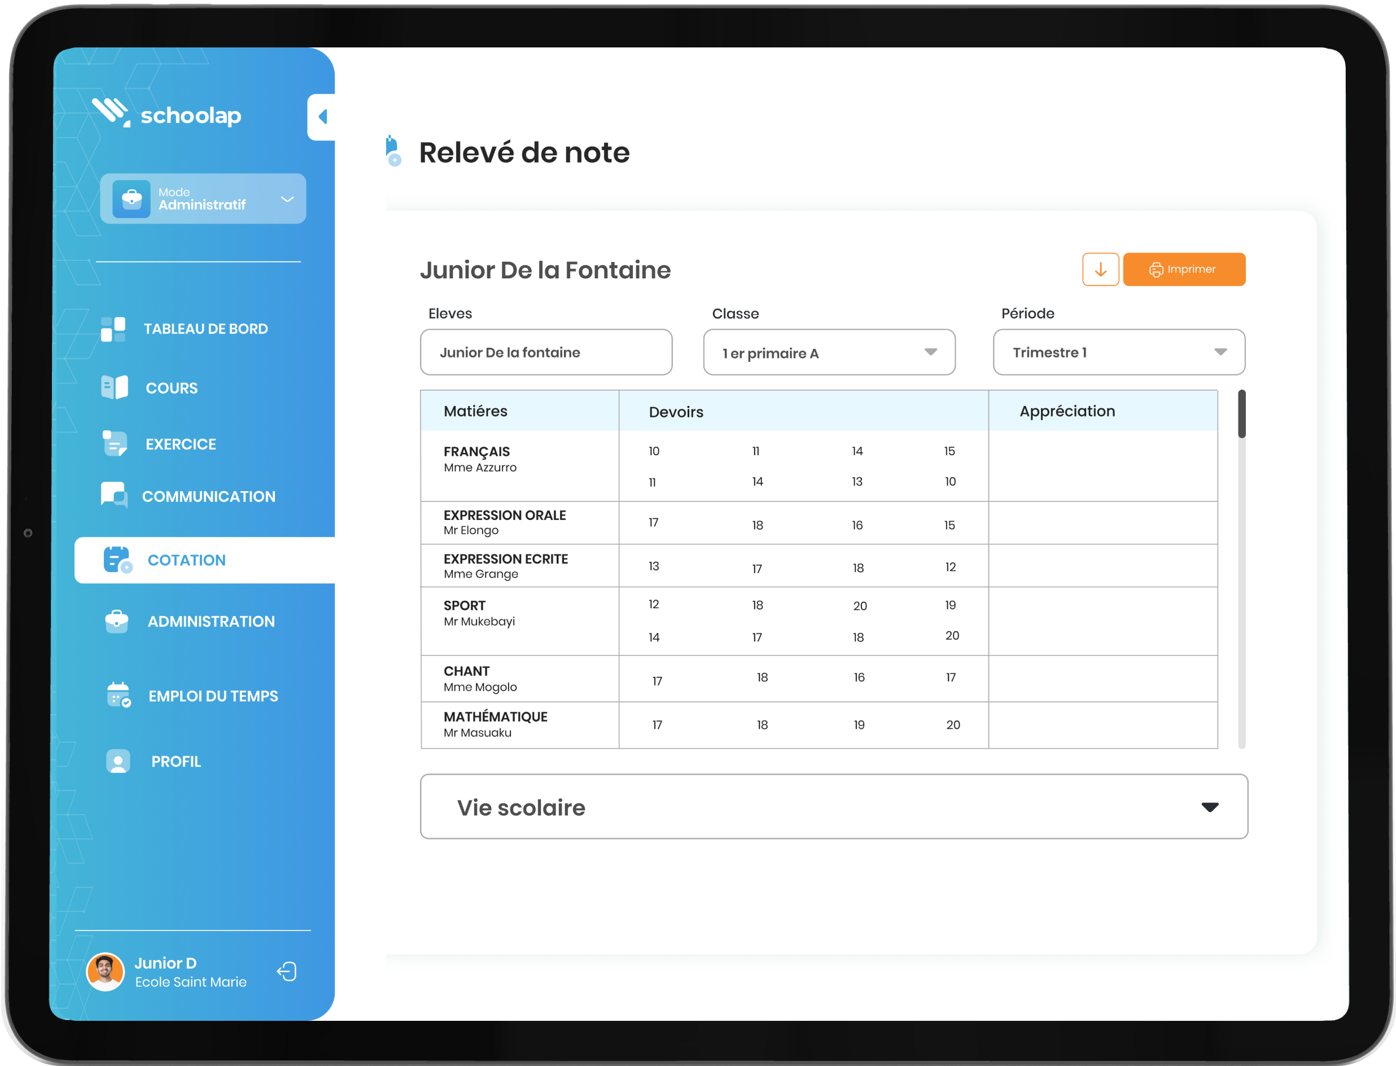This screenshot has height=1066, width=1396.
Task: Click the Tableau de bord grid icon
Action: [113, 329]
